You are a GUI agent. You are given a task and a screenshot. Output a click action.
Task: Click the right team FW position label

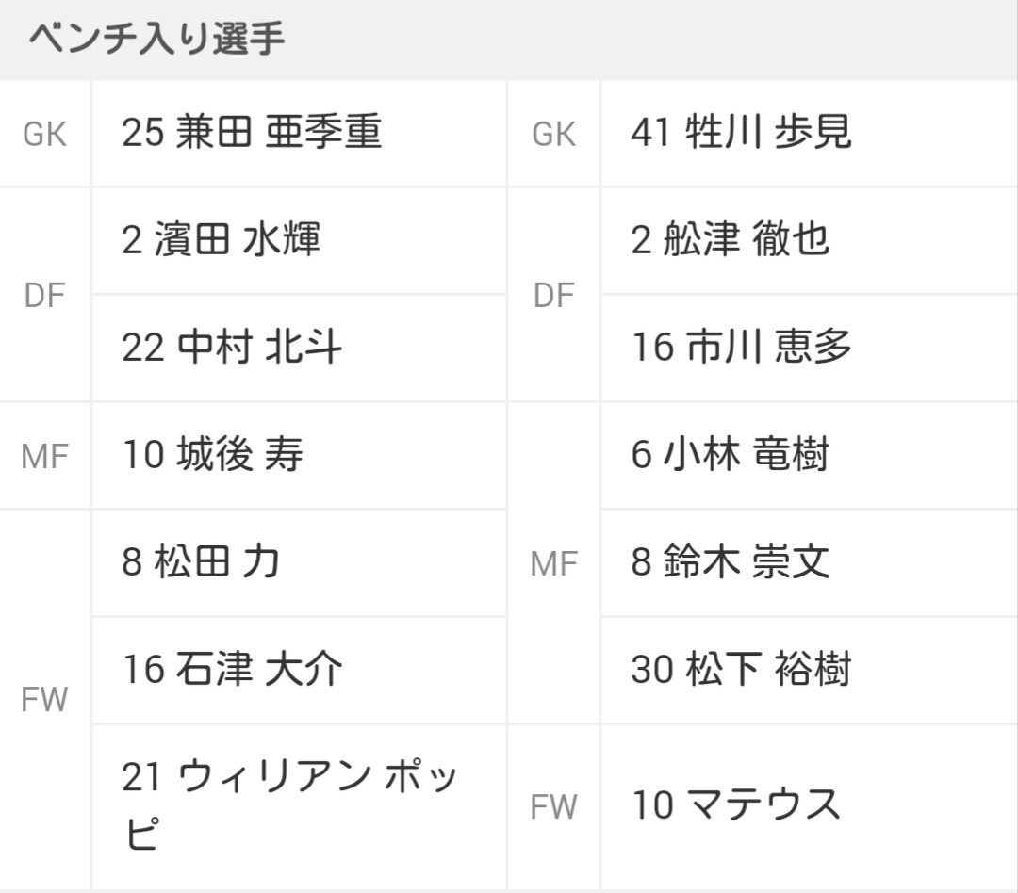[x=554, y=806]
